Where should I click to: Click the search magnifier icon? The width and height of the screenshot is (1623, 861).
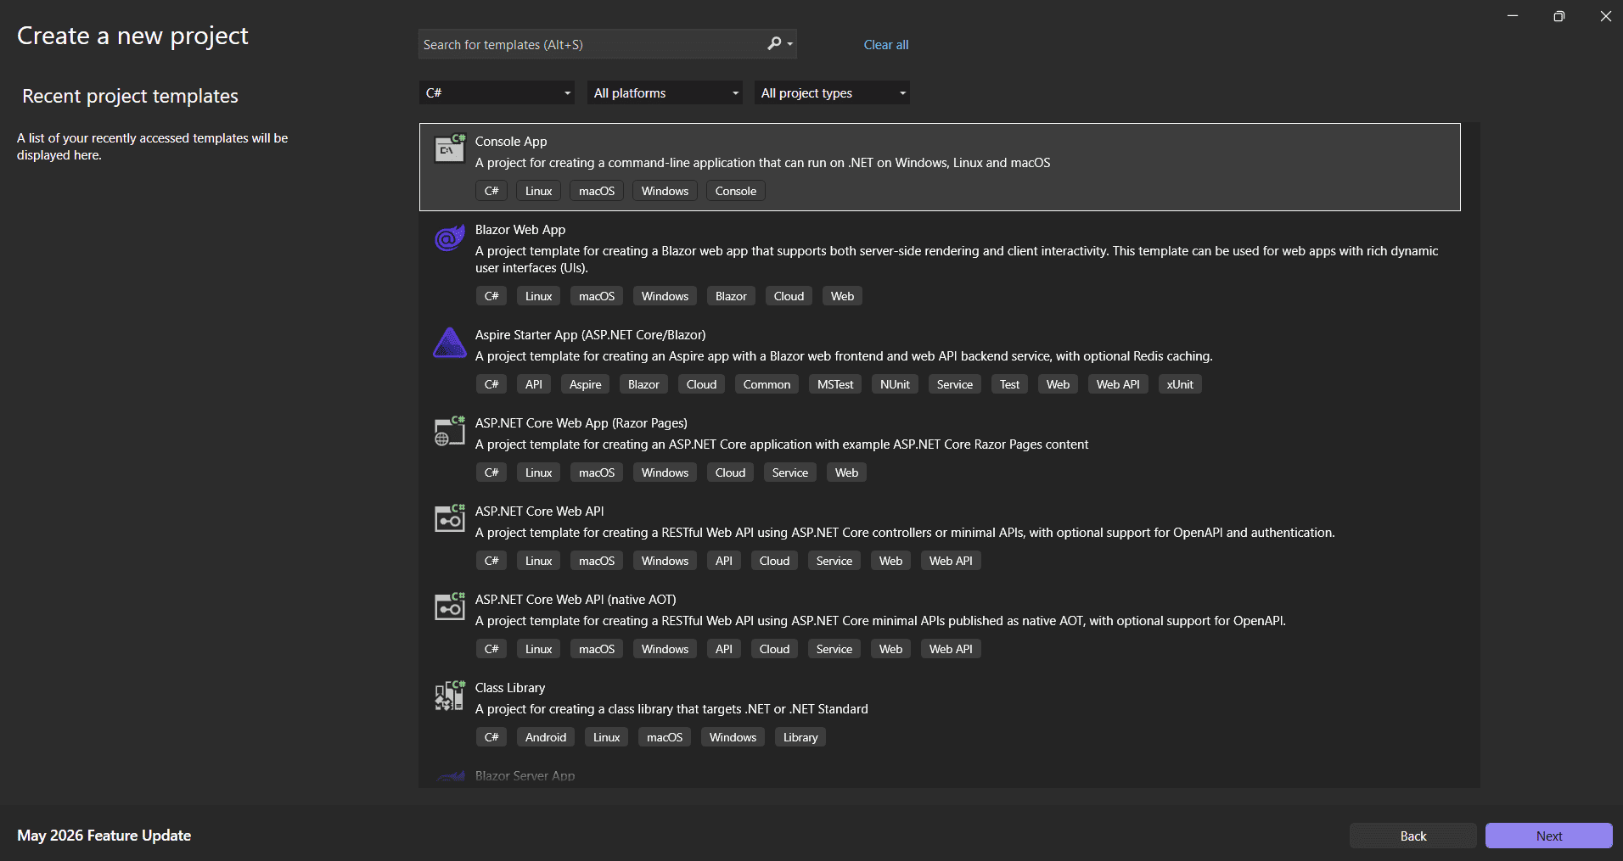coord(774,44)
